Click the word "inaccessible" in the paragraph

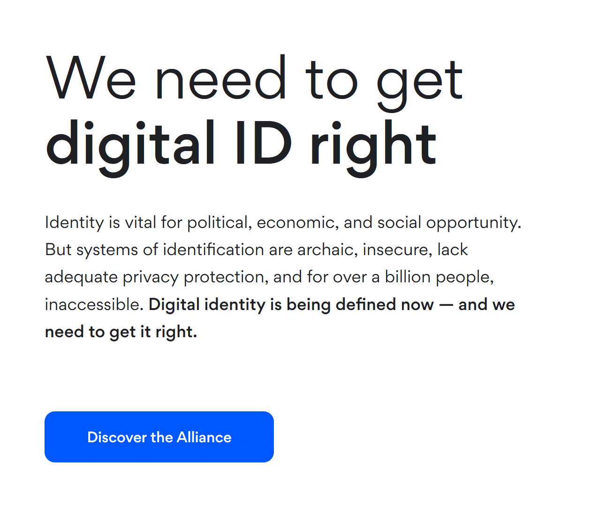click(x=93, y=305)
